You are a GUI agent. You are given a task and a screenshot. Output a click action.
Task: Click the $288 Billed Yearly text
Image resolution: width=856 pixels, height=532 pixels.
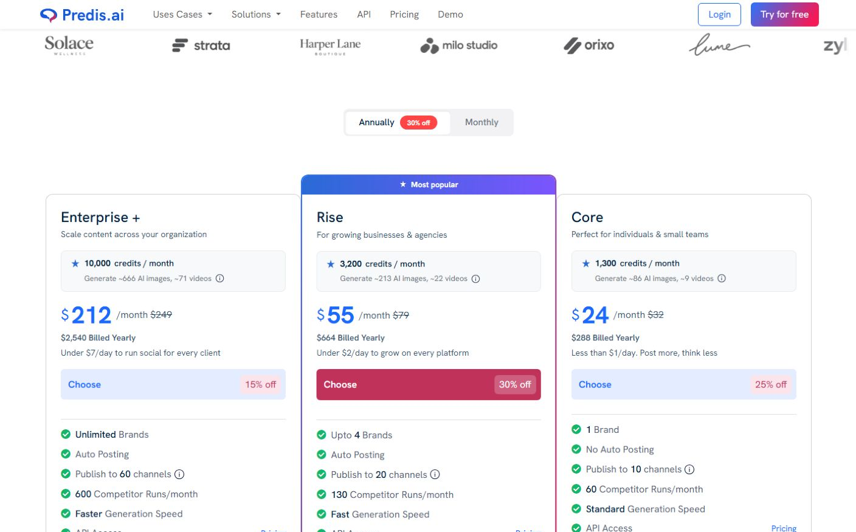[606, 337]
